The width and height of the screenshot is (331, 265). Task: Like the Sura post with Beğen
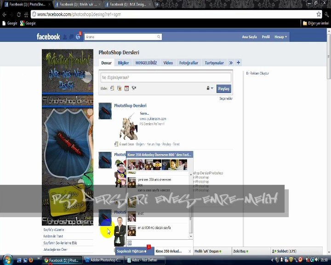(x=140, y=144)
